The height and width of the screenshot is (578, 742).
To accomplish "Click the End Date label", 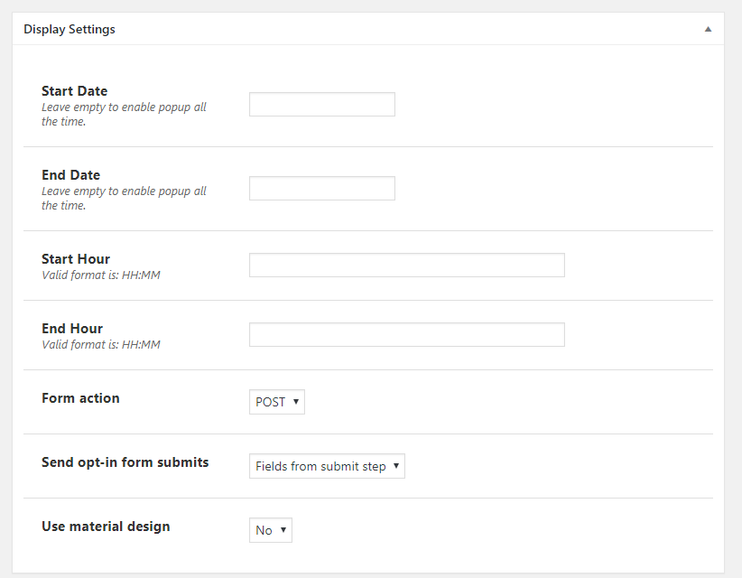I will (x=70, y=175).
